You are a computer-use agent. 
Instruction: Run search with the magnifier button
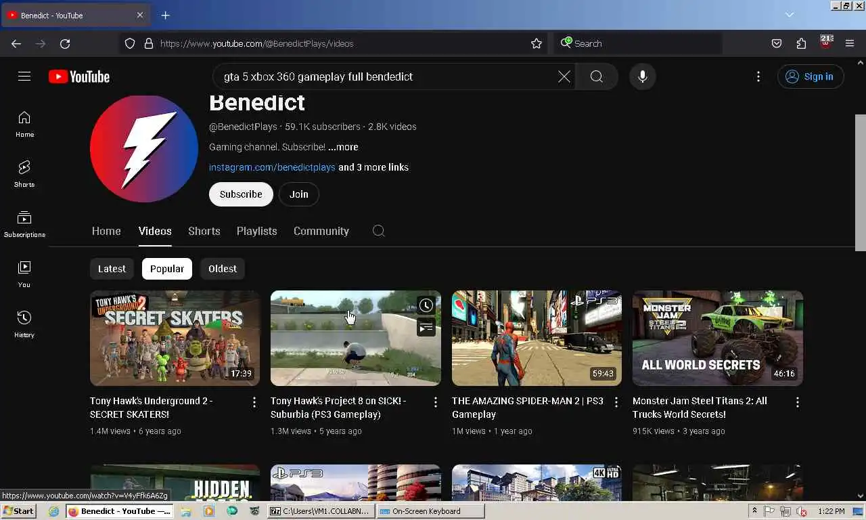tap(596, 77)
